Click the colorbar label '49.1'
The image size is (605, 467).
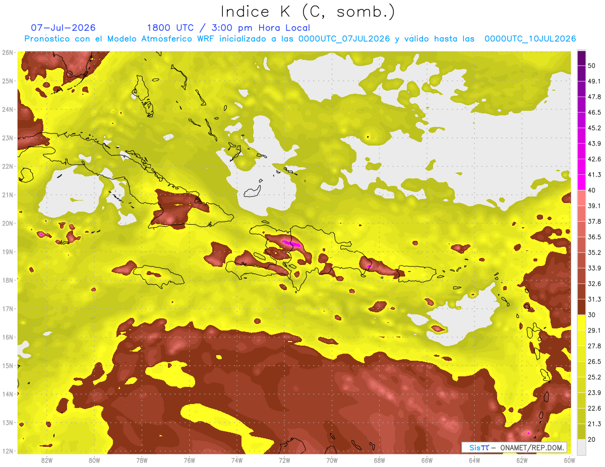pos(594,81)
